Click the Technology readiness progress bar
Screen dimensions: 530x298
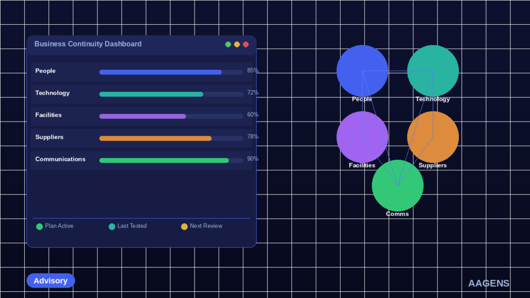coord(171,94)
